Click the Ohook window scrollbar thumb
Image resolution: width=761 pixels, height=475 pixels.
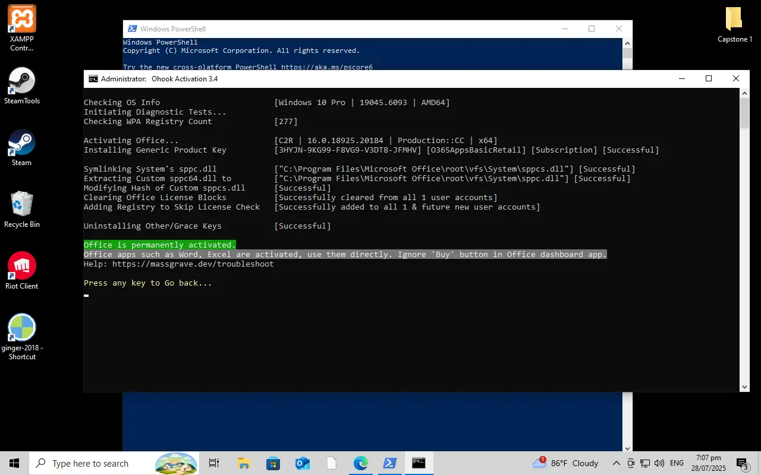tap(745, 113)
